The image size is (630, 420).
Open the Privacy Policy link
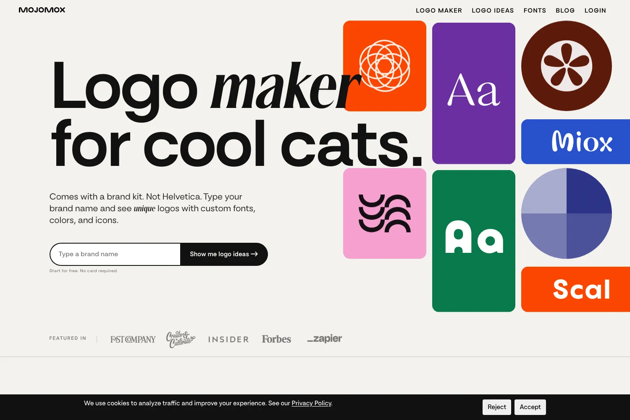click(x=312, y=403)
